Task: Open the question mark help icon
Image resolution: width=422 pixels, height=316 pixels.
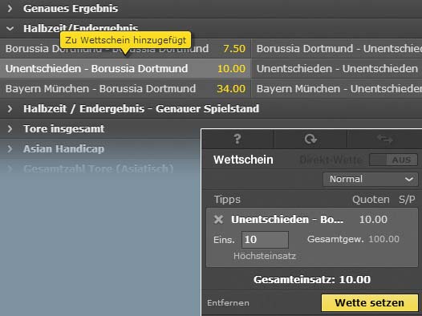Action: tap(237, 139)
